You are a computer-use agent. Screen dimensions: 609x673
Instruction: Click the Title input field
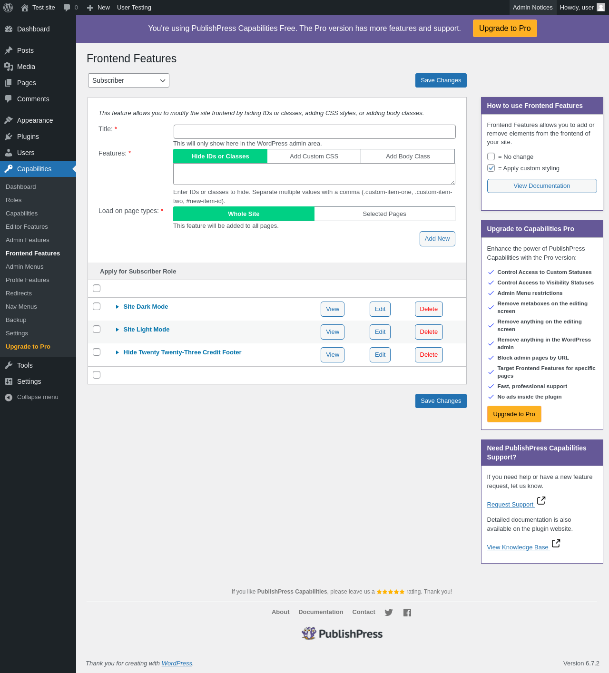[314, 132]
